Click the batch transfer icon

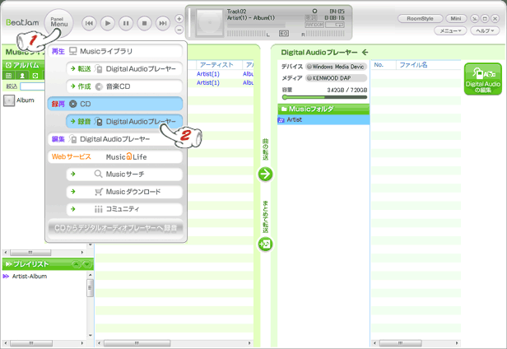[x=265, y=244]
